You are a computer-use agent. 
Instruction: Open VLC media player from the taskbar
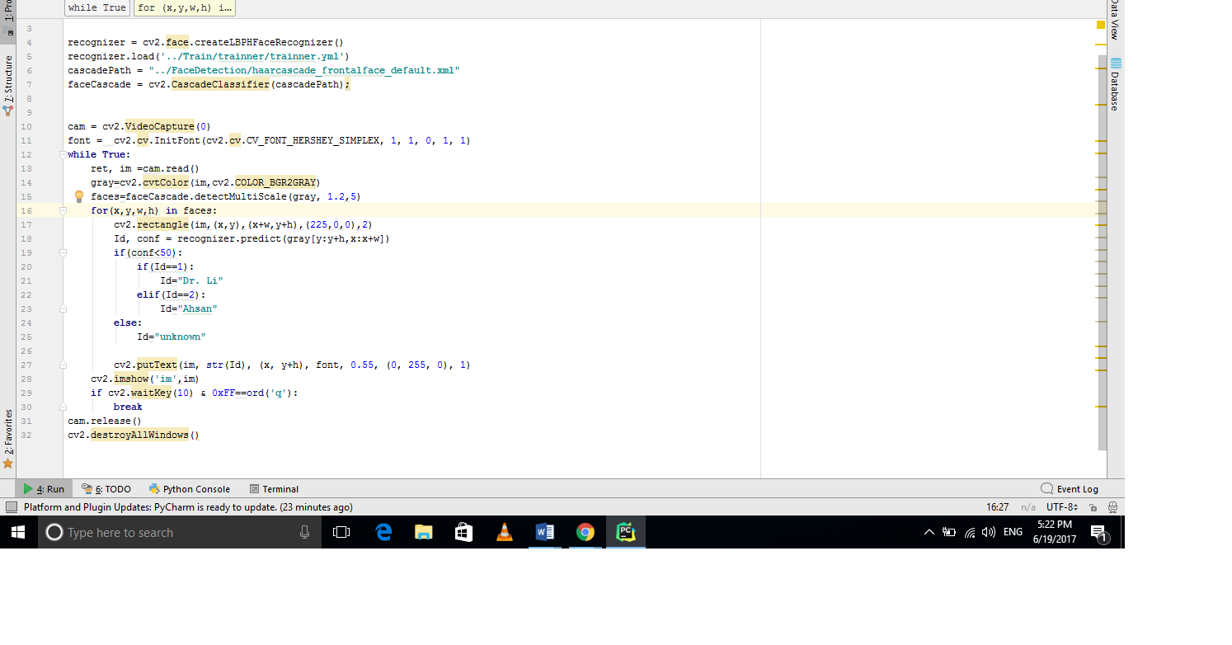[x=504, y=532]
